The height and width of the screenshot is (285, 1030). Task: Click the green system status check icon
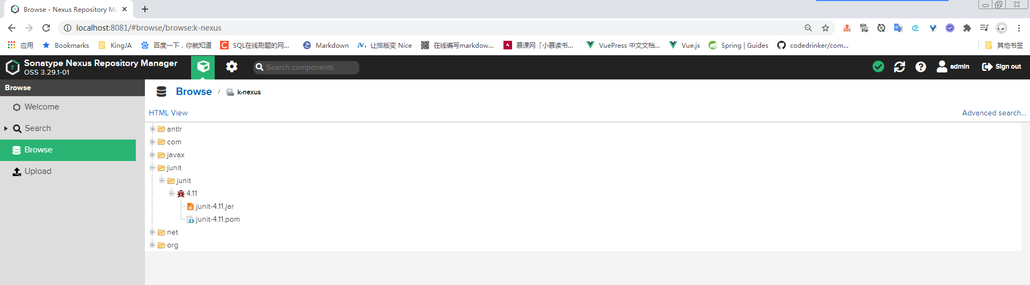(x=878, y=67)
